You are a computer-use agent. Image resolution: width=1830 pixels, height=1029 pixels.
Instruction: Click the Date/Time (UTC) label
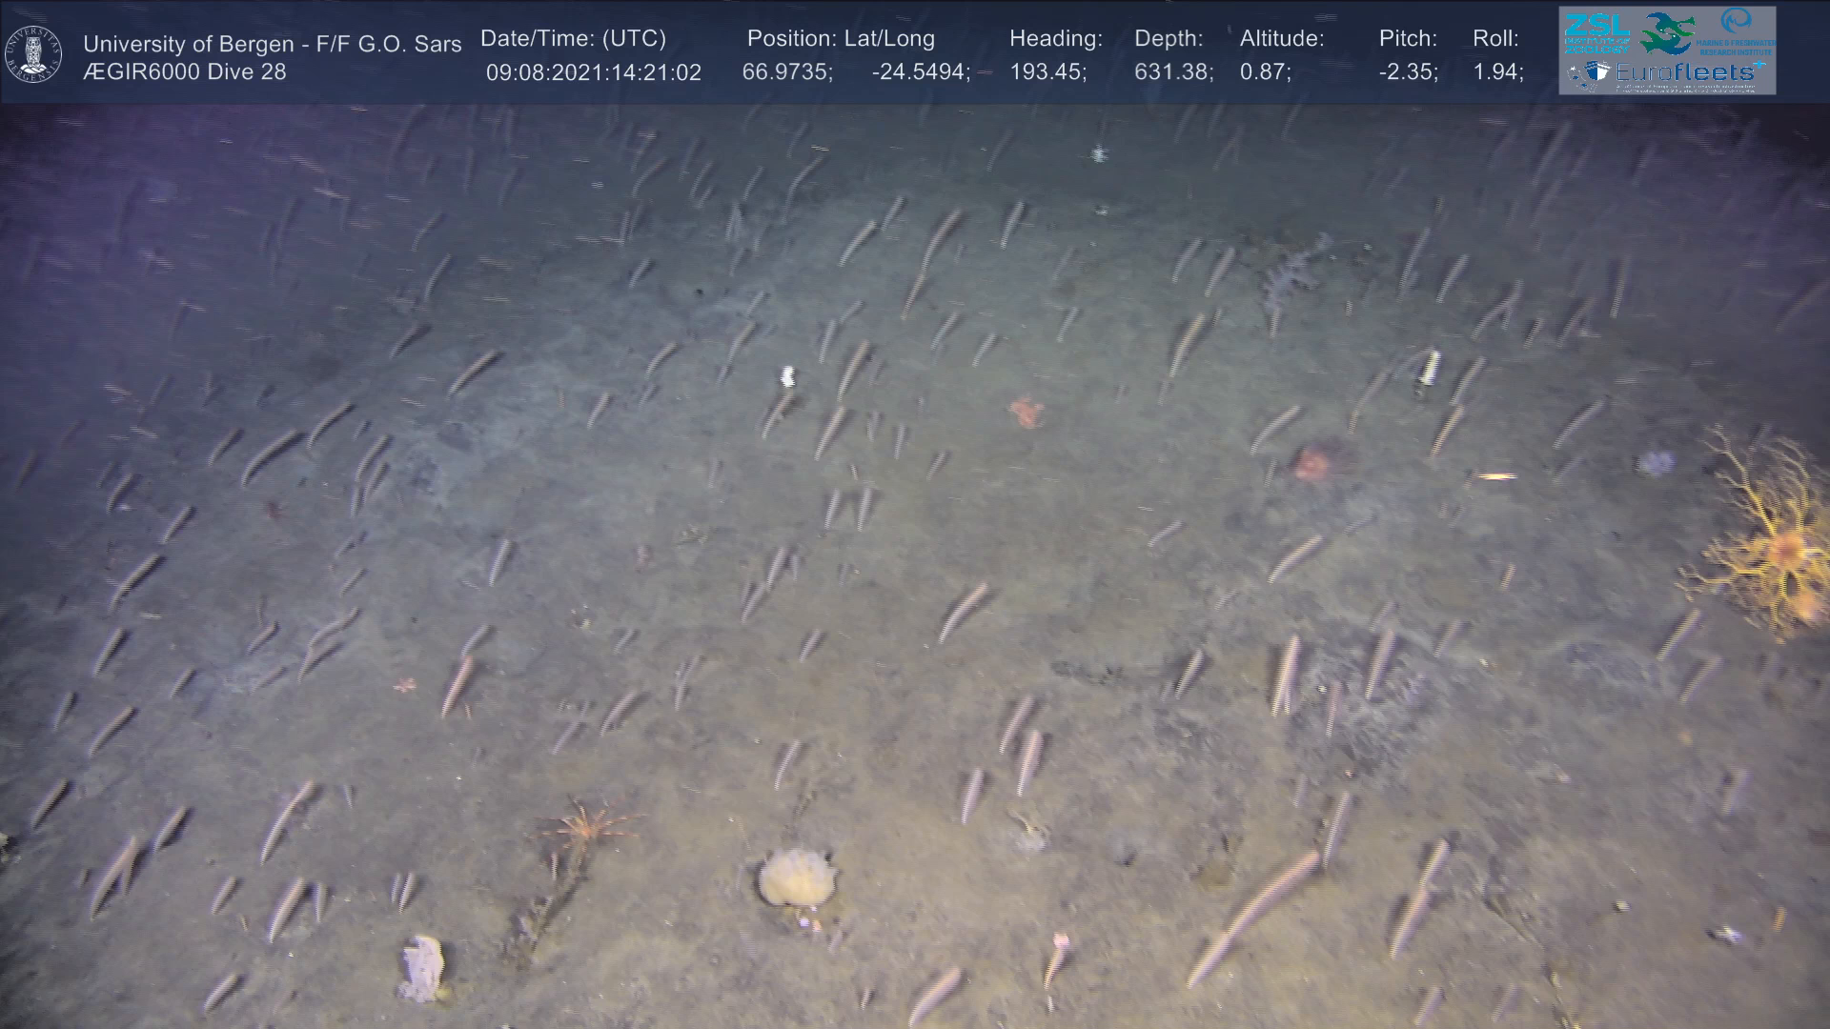[573, 38]
